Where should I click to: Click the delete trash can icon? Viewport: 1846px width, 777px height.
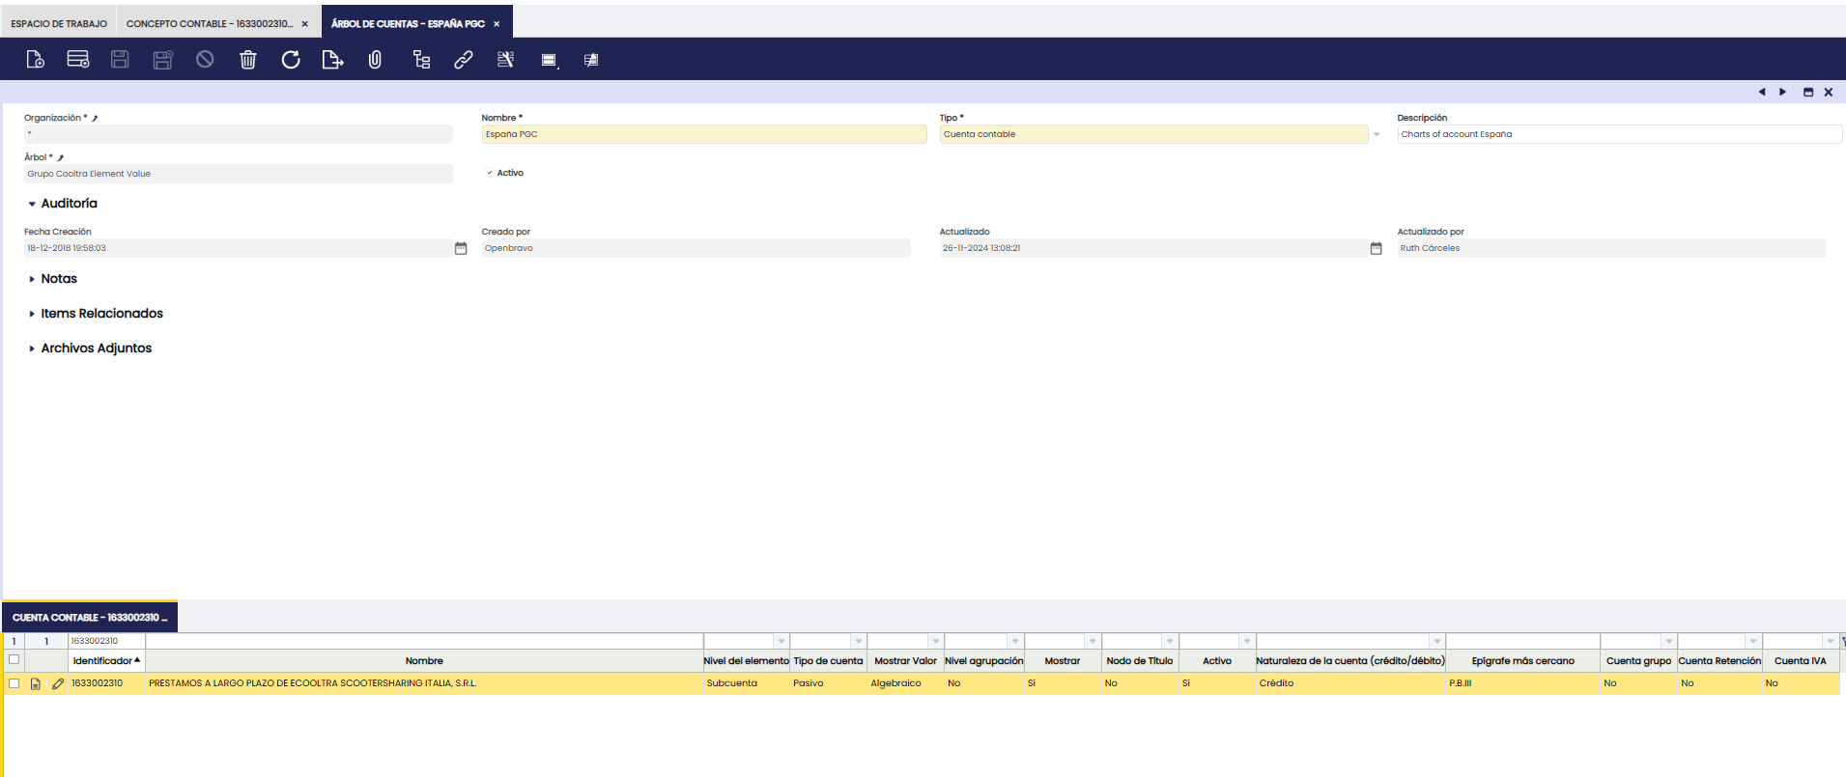tap(248, 60)
